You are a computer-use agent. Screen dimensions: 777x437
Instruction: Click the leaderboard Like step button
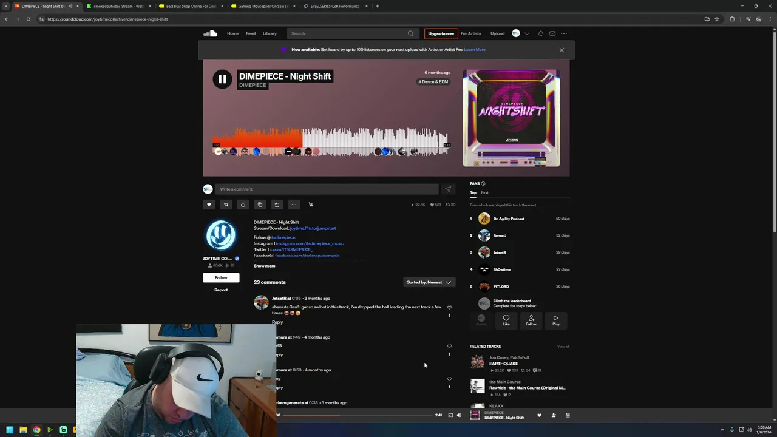[506, 320]
